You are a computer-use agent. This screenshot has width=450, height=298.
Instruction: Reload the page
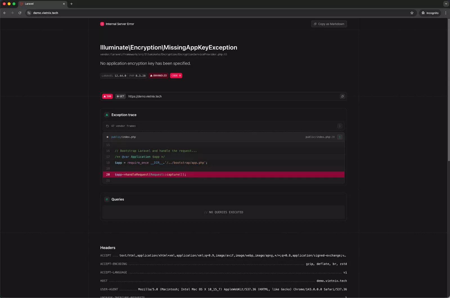pyautogui.click(x=20, y=13)
